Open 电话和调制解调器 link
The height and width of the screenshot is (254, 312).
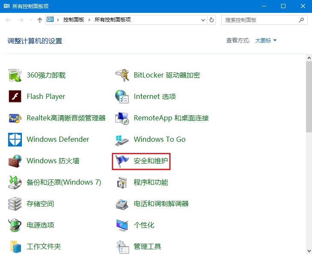(x=161, y=204)
